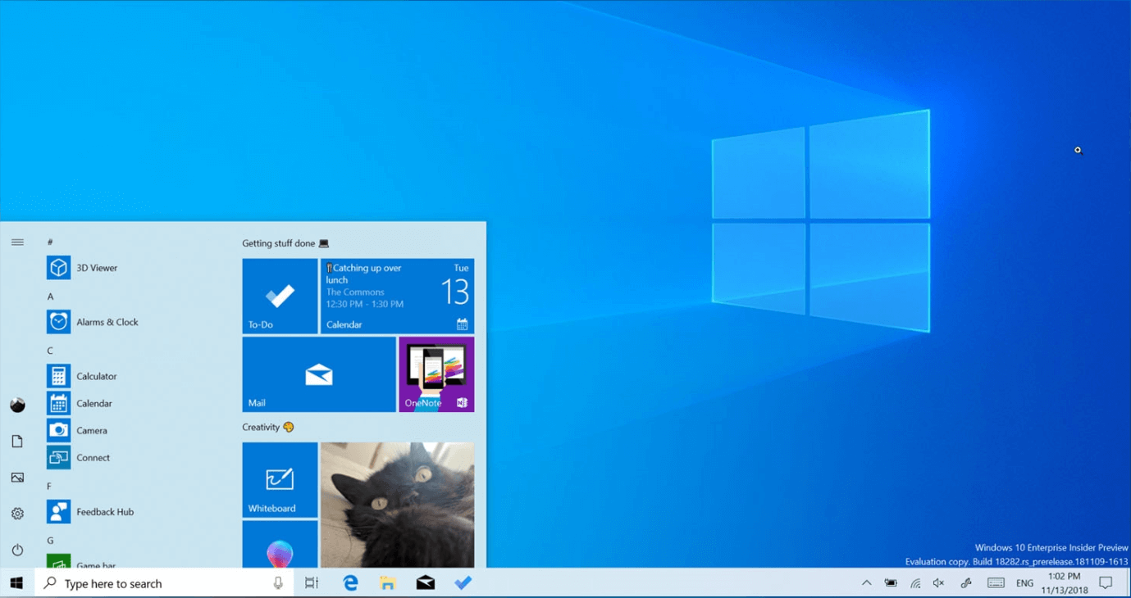Viewport: 1131px width, 598px height.
Task: Switch the ENG input language
Action: [x=1024, y=583]
